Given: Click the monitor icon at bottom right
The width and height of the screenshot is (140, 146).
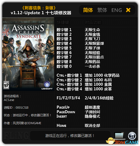Looking at the screenshot, I should [119, 135].
